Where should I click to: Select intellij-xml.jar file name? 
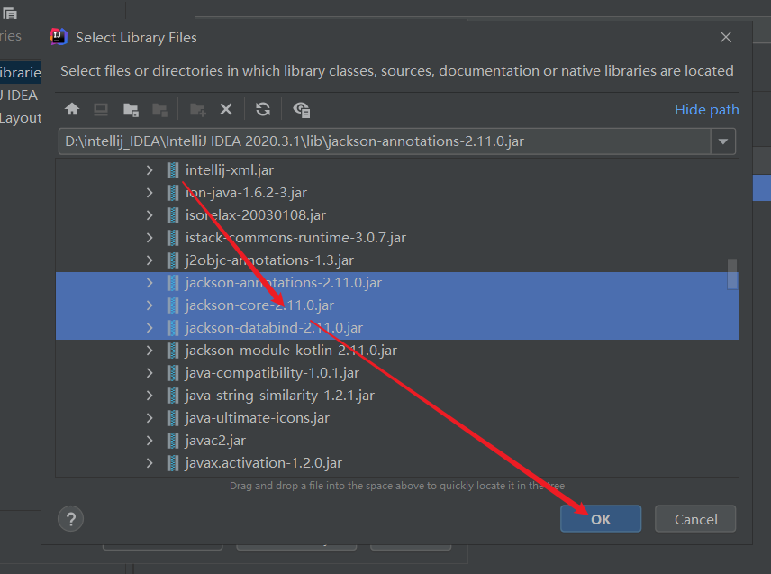[229, 170]
